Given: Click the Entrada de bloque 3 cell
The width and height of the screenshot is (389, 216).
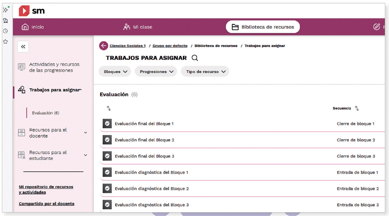Looking at the screenshot, I should (358, 205).
